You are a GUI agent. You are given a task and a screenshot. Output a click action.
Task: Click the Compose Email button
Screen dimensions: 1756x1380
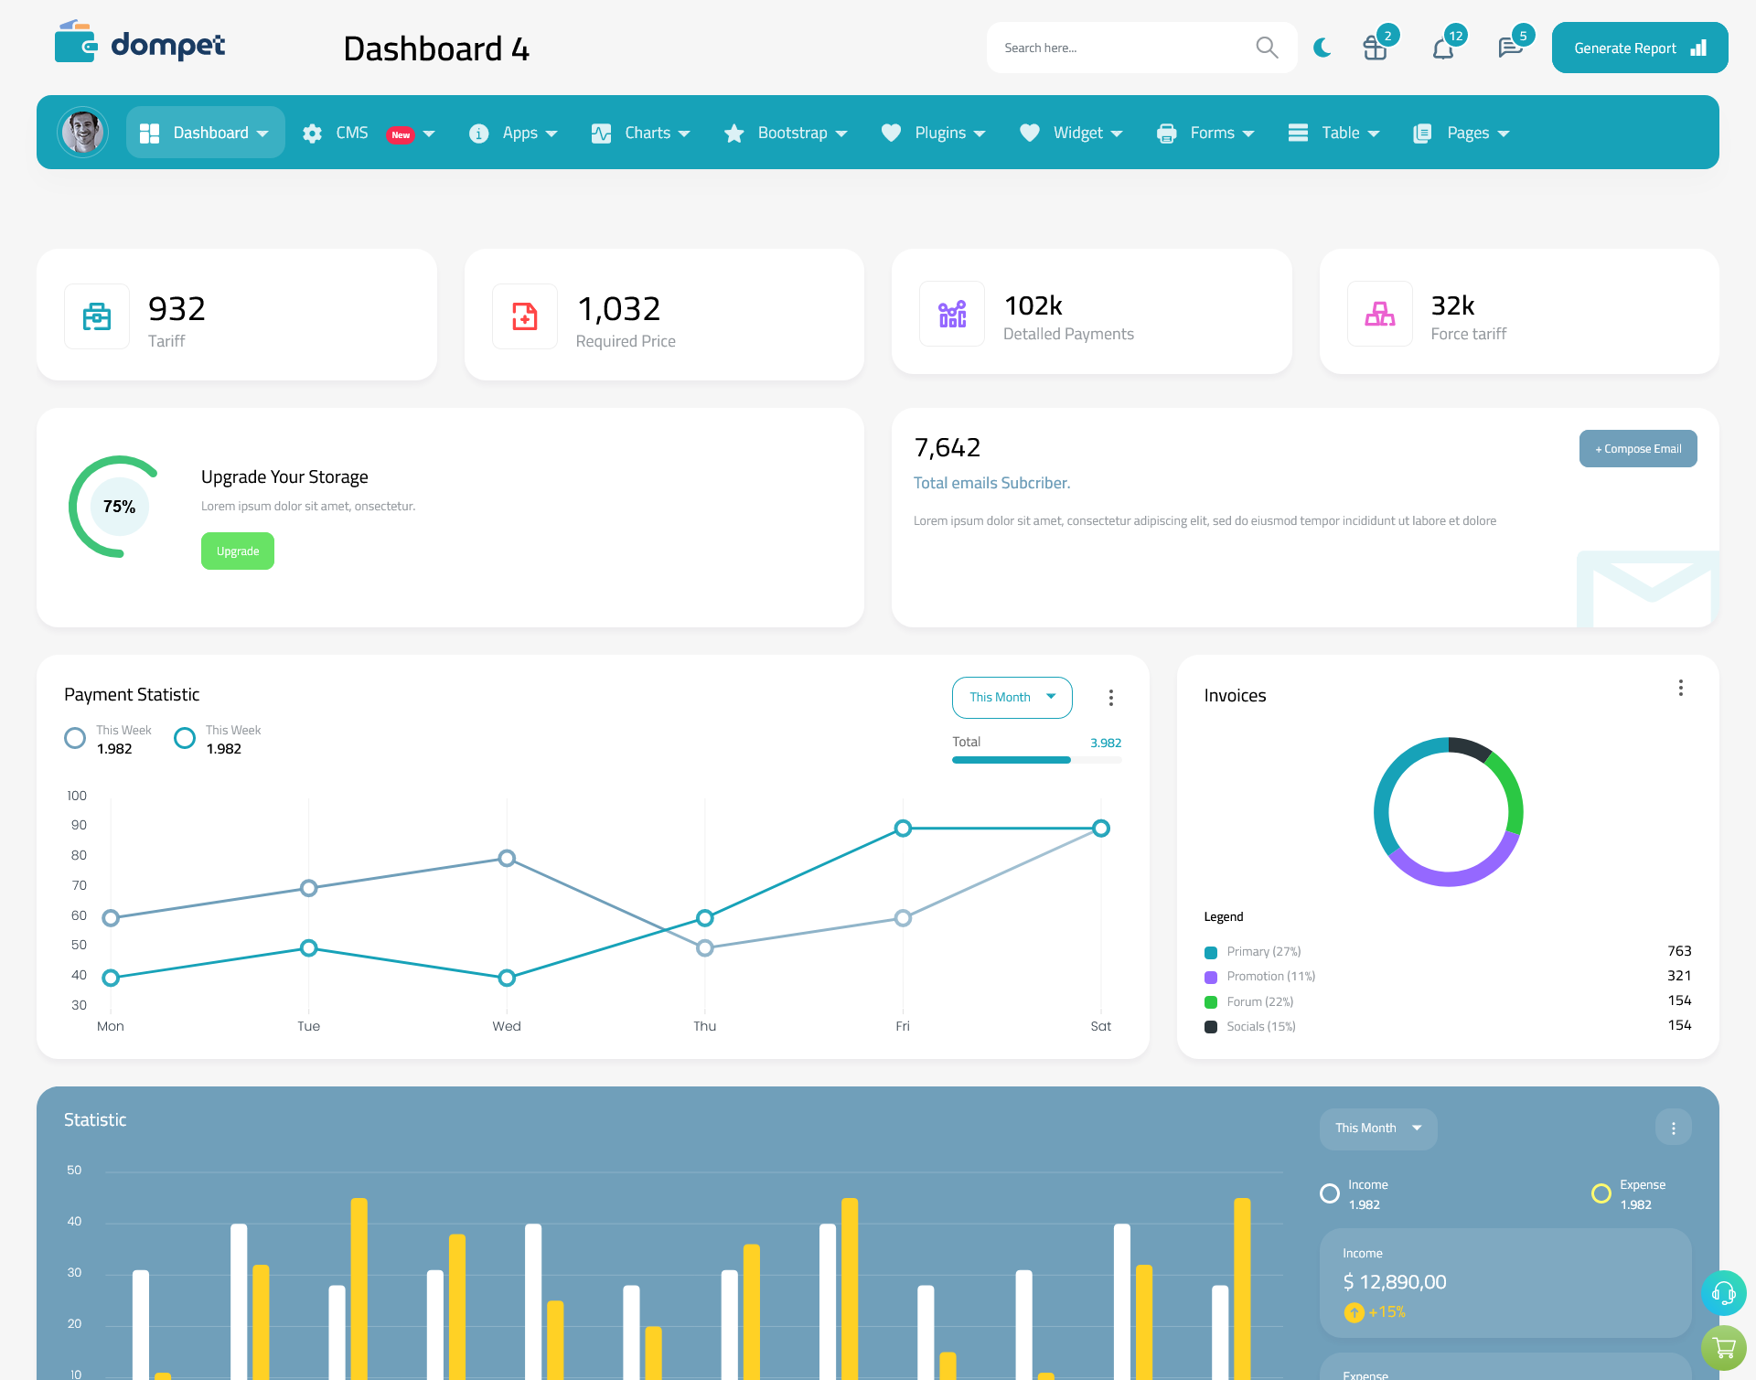pos(1636,447)
